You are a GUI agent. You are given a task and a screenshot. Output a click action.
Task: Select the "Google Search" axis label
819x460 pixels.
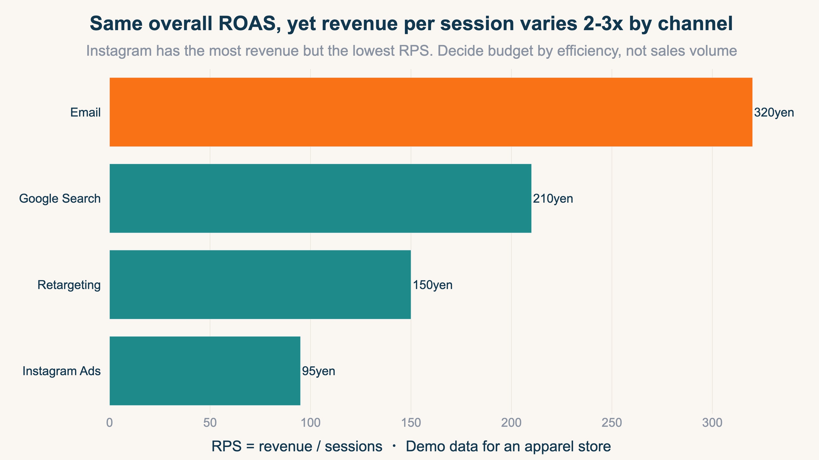(x=60, y=199)
